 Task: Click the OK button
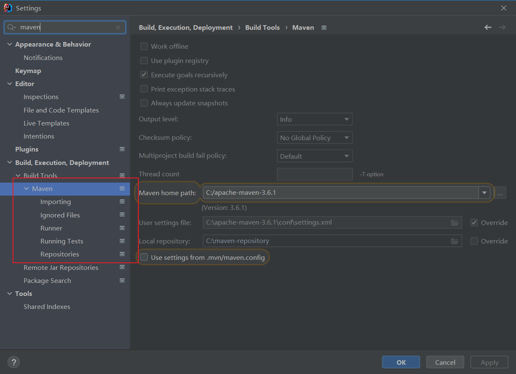tap(401, 362)
